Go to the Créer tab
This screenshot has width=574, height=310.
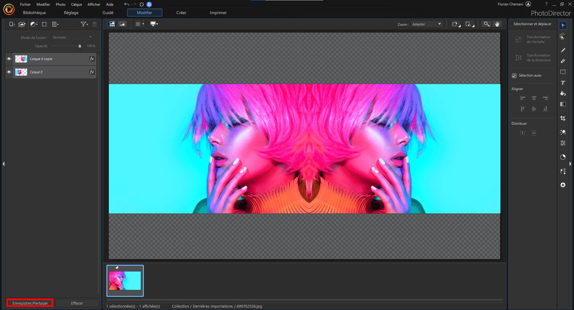(x=181, y=13)
